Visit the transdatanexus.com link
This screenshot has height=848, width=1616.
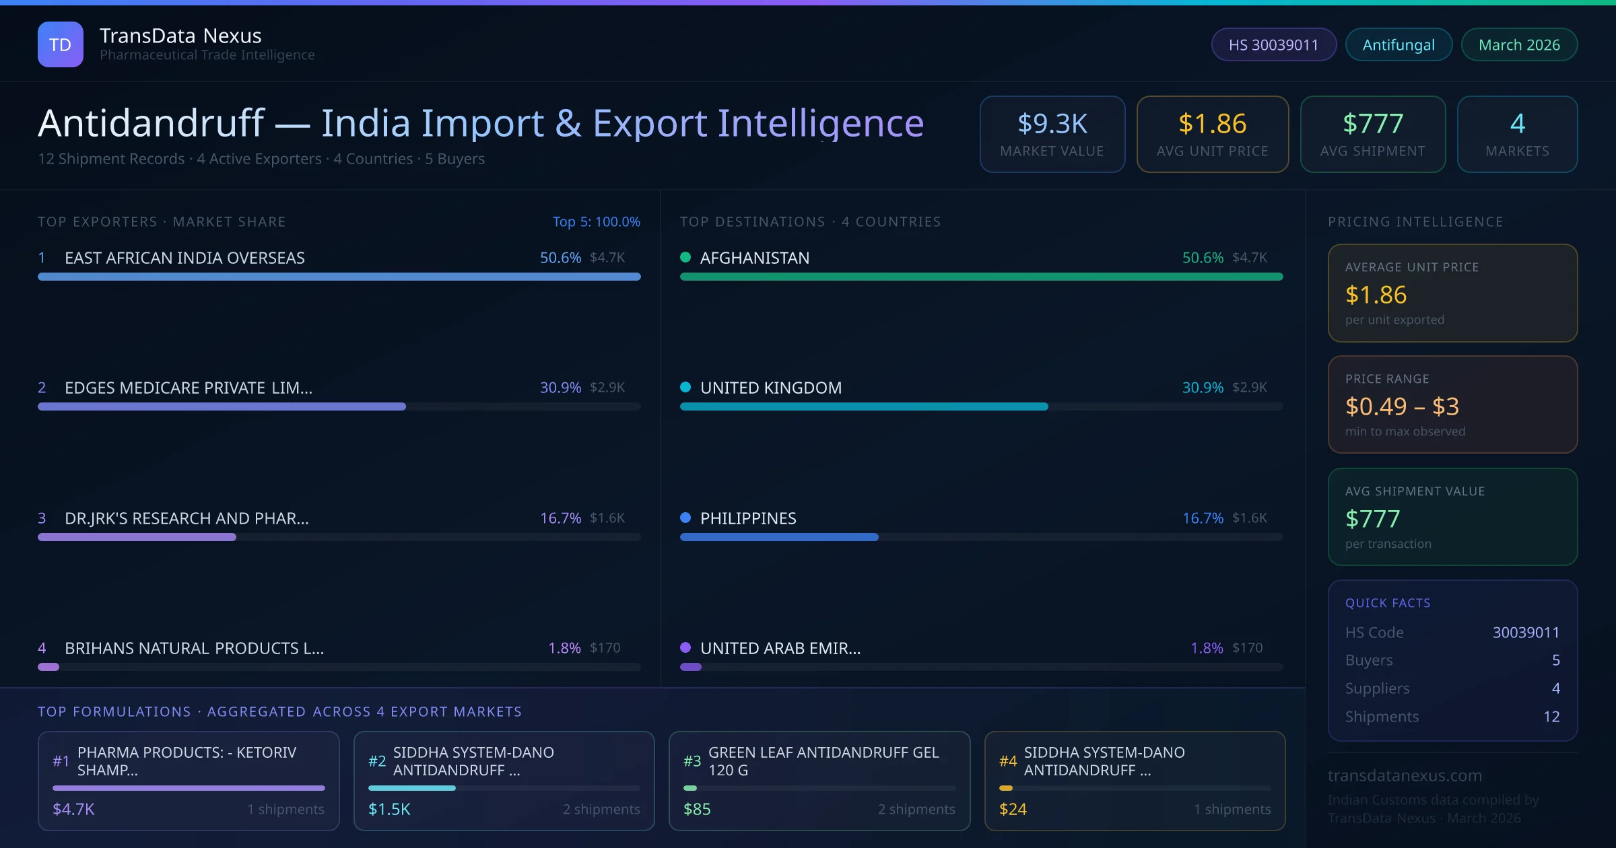tap(1405, 775)
